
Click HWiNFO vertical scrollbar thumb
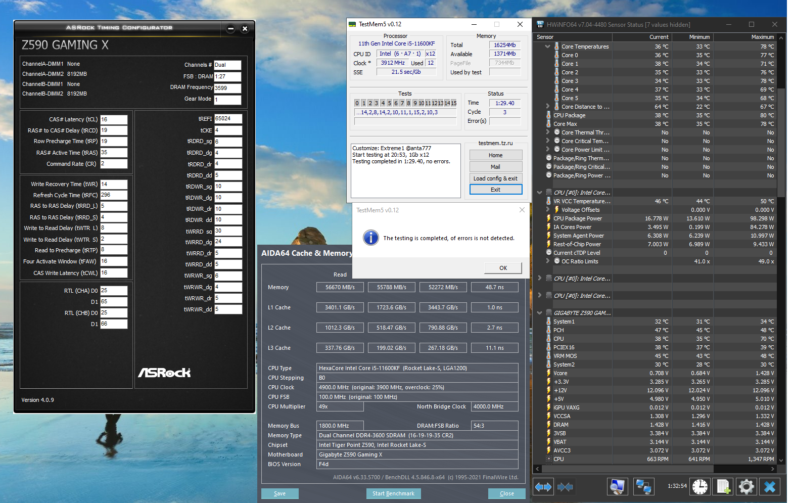[781, 142]
